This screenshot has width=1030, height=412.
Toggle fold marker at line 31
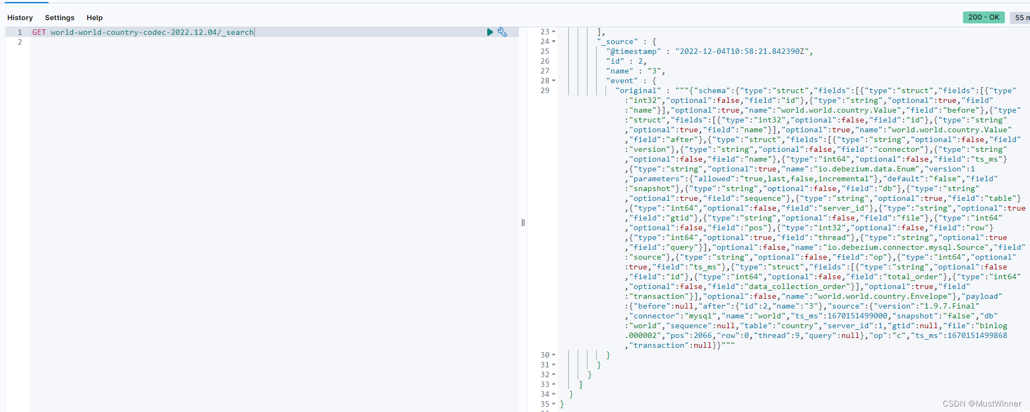(x=554, y=365)
